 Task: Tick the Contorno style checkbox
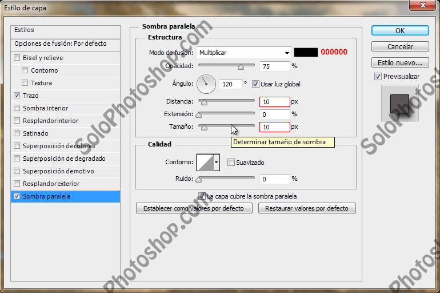(25, 70)
